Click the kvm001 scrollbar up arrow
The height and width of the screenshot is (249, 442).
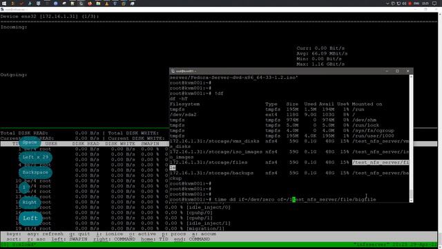pos(411,77)
